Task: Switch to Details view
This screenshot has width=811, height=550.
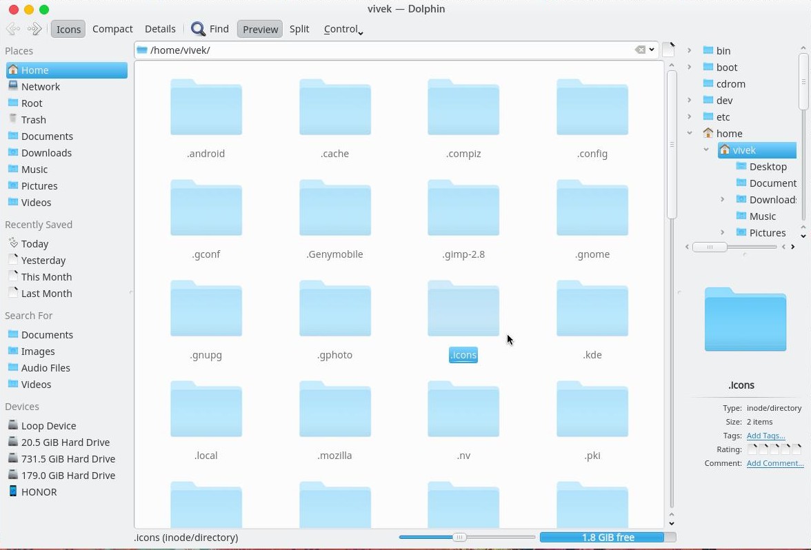Action: click(160, 29)
